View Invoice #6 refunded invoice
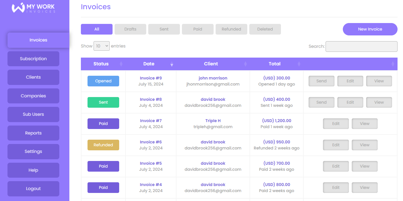 click(364, 145)
